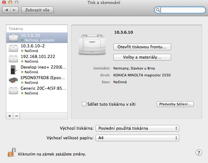Screen dimensions: 208x163
Task: Add a printer with the plus button
Action: (10, 116)
